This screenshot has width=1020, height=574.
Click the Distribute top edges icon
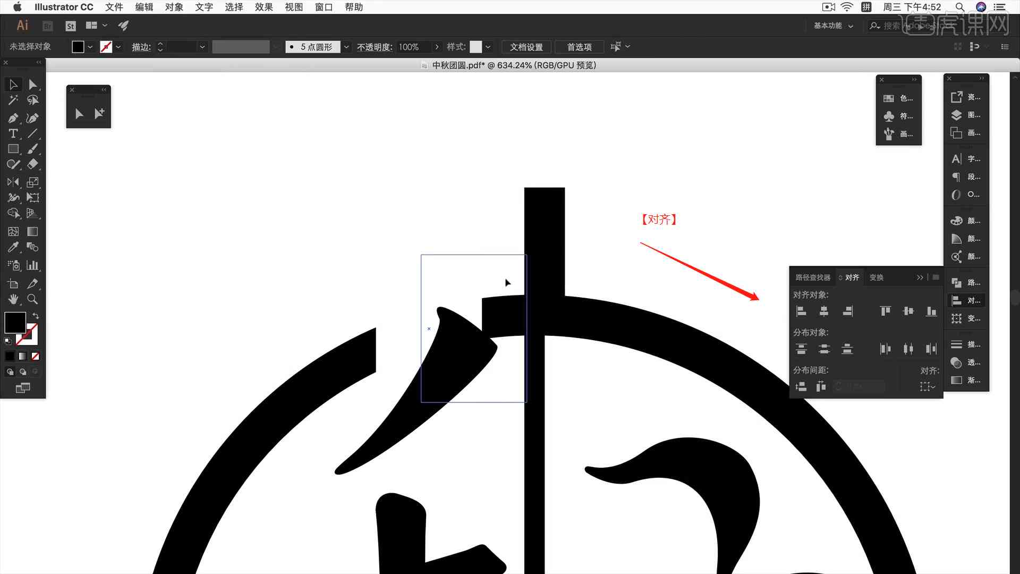tap(800, 348)
